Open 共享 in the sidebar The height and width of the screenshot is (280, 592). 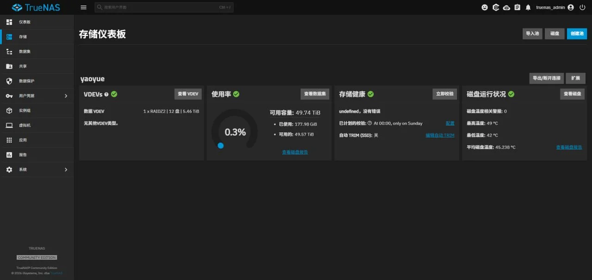click(37, 66)
